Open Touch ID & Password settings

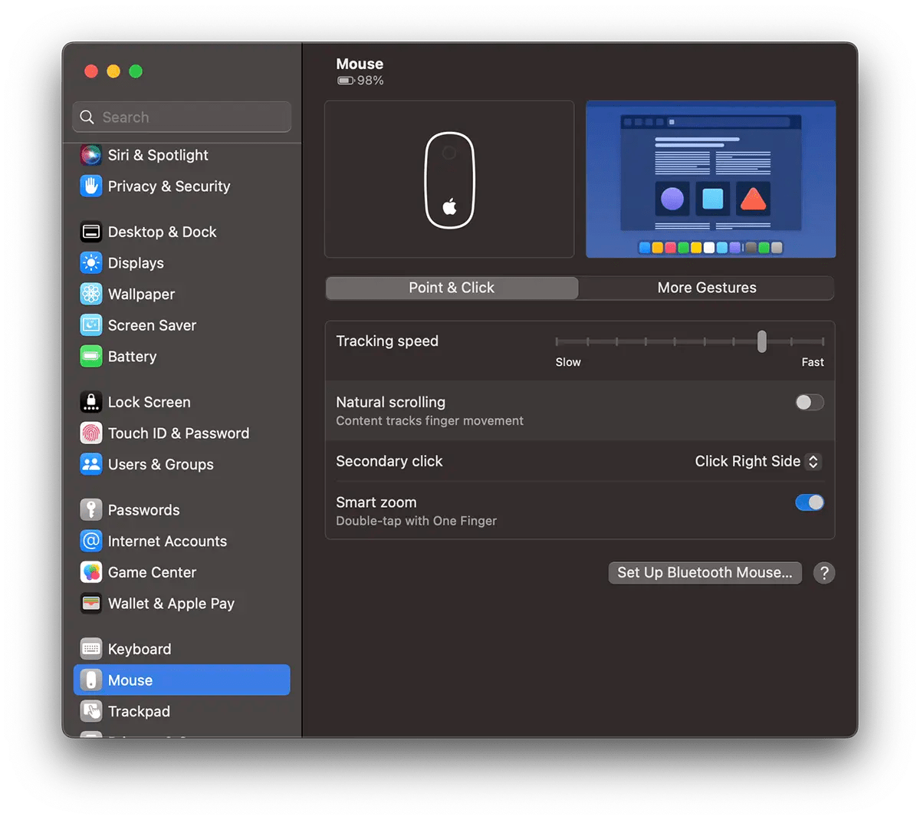pyautogui.click(x=178, y=433)
